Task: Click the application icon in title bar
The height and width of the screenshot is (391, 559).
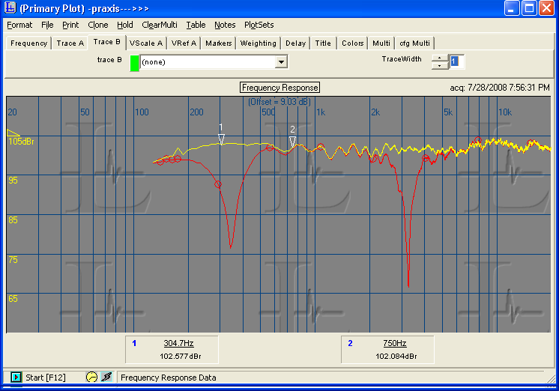Action: pyautogui.click(x=10, y=8)
